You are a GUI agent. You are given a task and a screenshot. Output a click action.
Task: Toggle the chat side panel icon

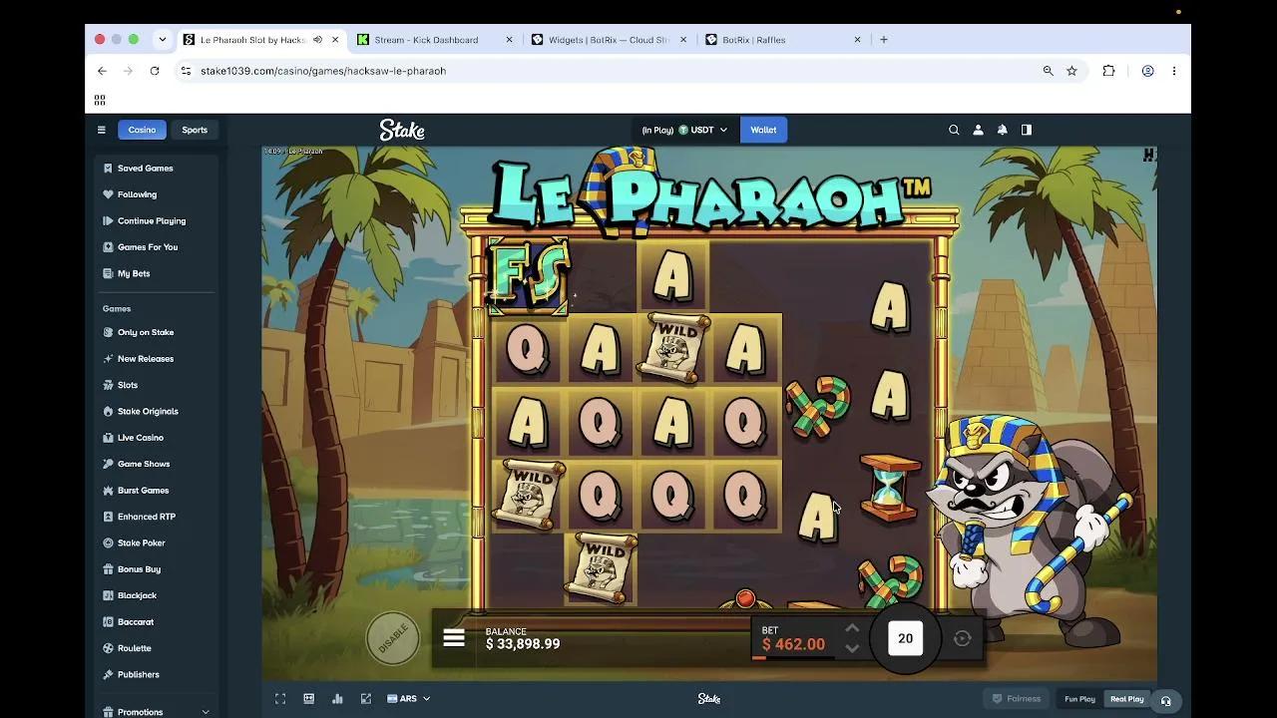(x=1027, y=130)
